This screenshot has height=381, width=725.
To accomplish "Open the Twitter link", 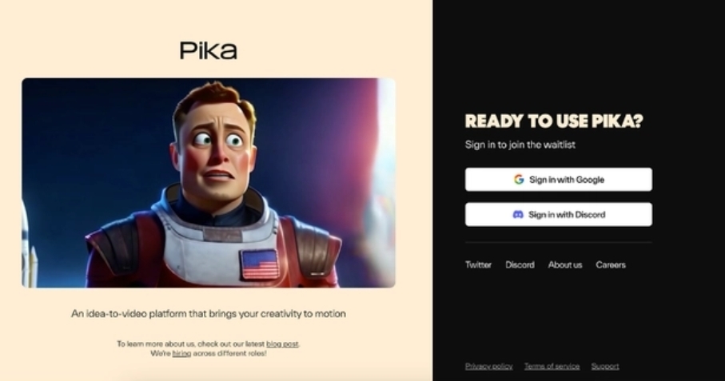I will (x=478, y=264).
